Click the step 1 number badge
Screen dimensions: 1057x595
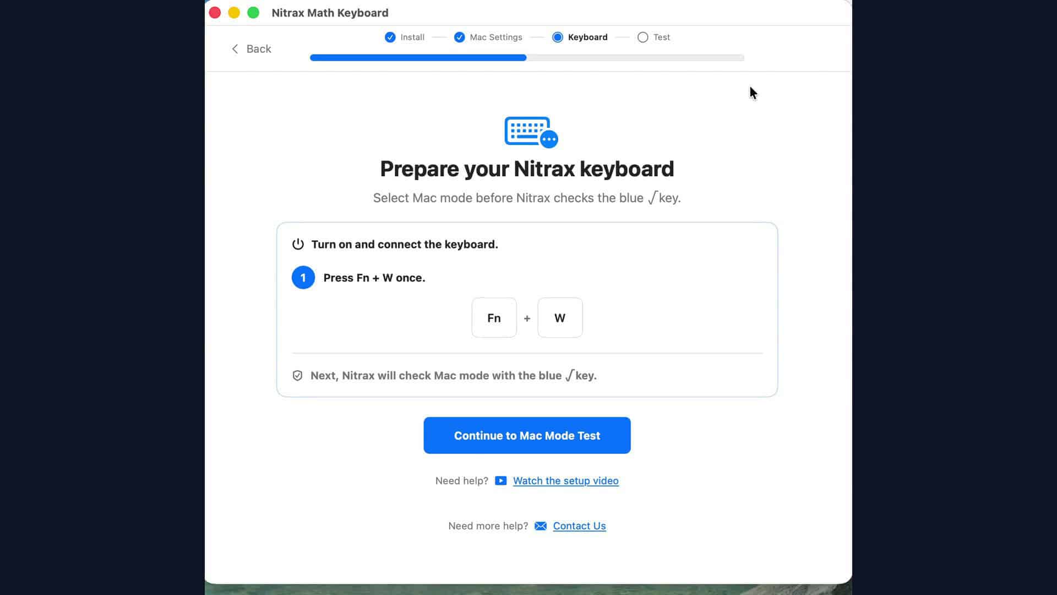coord(303,278)
